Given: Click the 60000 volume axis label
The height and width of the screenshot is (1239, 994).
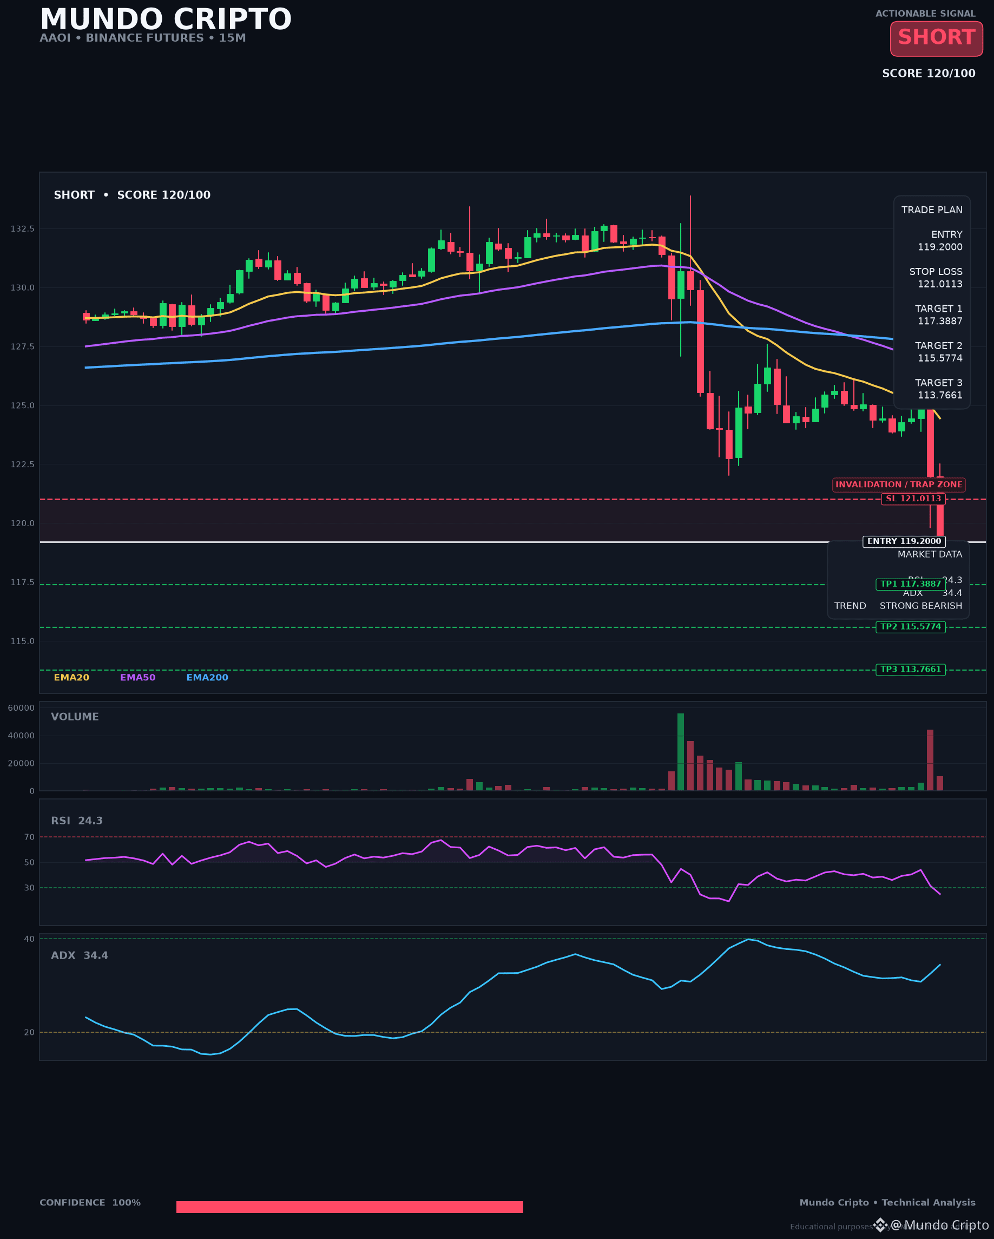Looking at the screenshot, I should (x=21, y=708).
